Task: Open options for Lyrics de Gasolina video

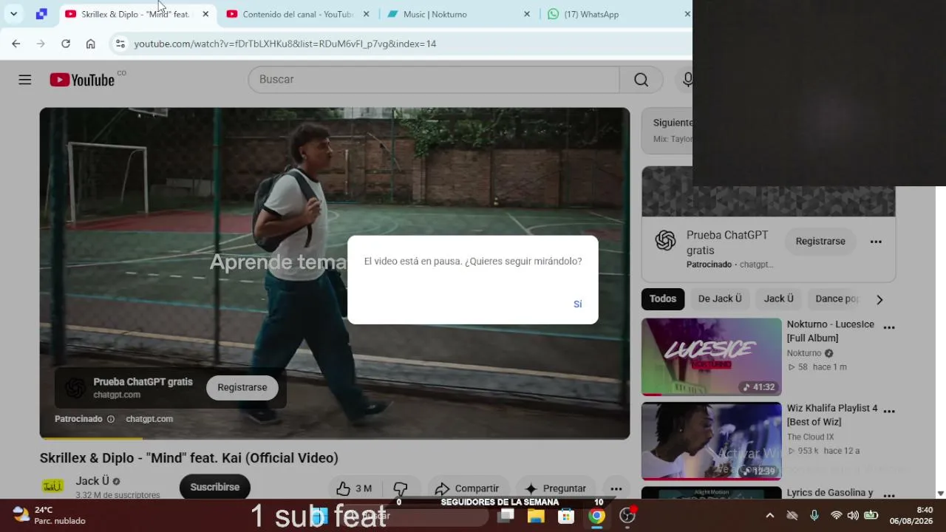Action: coord(889,496)
